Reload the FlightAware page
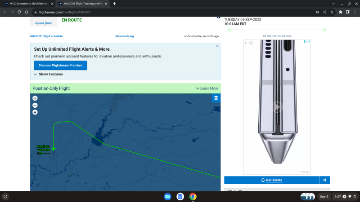Screen dimensions: 360x202 [x=19, y=12]
